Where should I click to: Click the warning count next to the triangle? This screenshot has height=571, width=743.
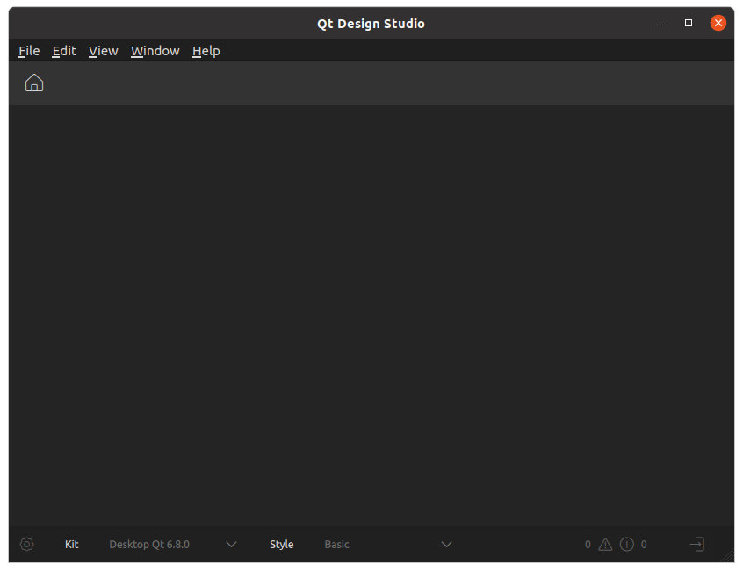588,545
